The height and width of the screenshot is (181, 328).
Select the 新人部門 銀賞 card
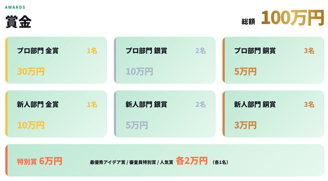[x=165, y=114]
